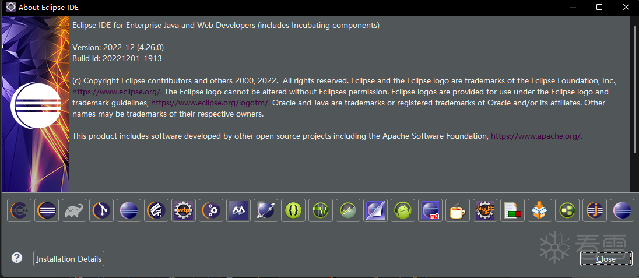Click the 'Version: 2022-12 (4.26.0)' text
Screen dimensions: 639x278
pyautogui.click(x=118, y=47)
